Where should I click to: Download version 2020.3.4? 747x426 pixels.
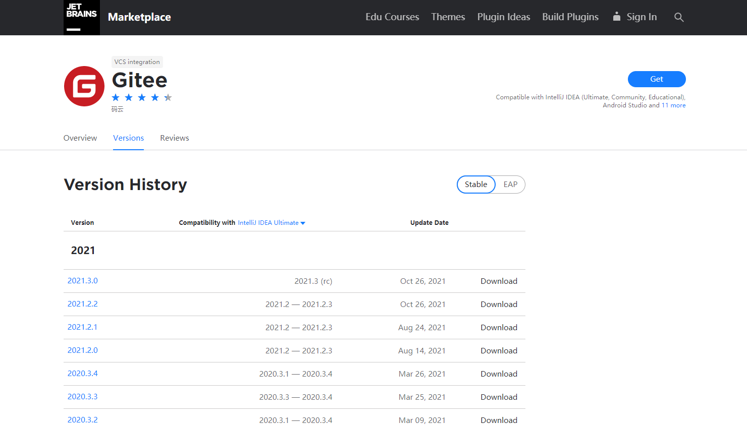[x=499, y=374]
